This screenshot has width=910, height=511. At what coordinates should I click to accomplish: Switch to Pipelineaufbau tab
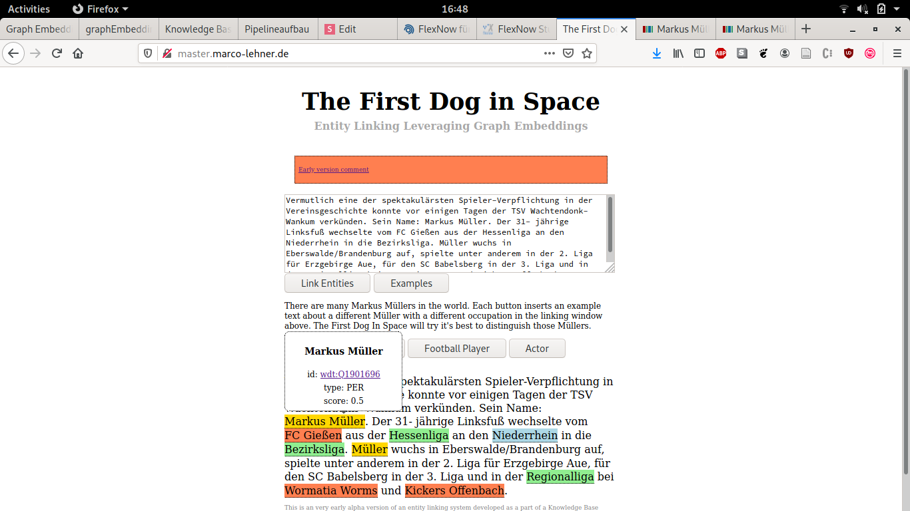(277, 29)
